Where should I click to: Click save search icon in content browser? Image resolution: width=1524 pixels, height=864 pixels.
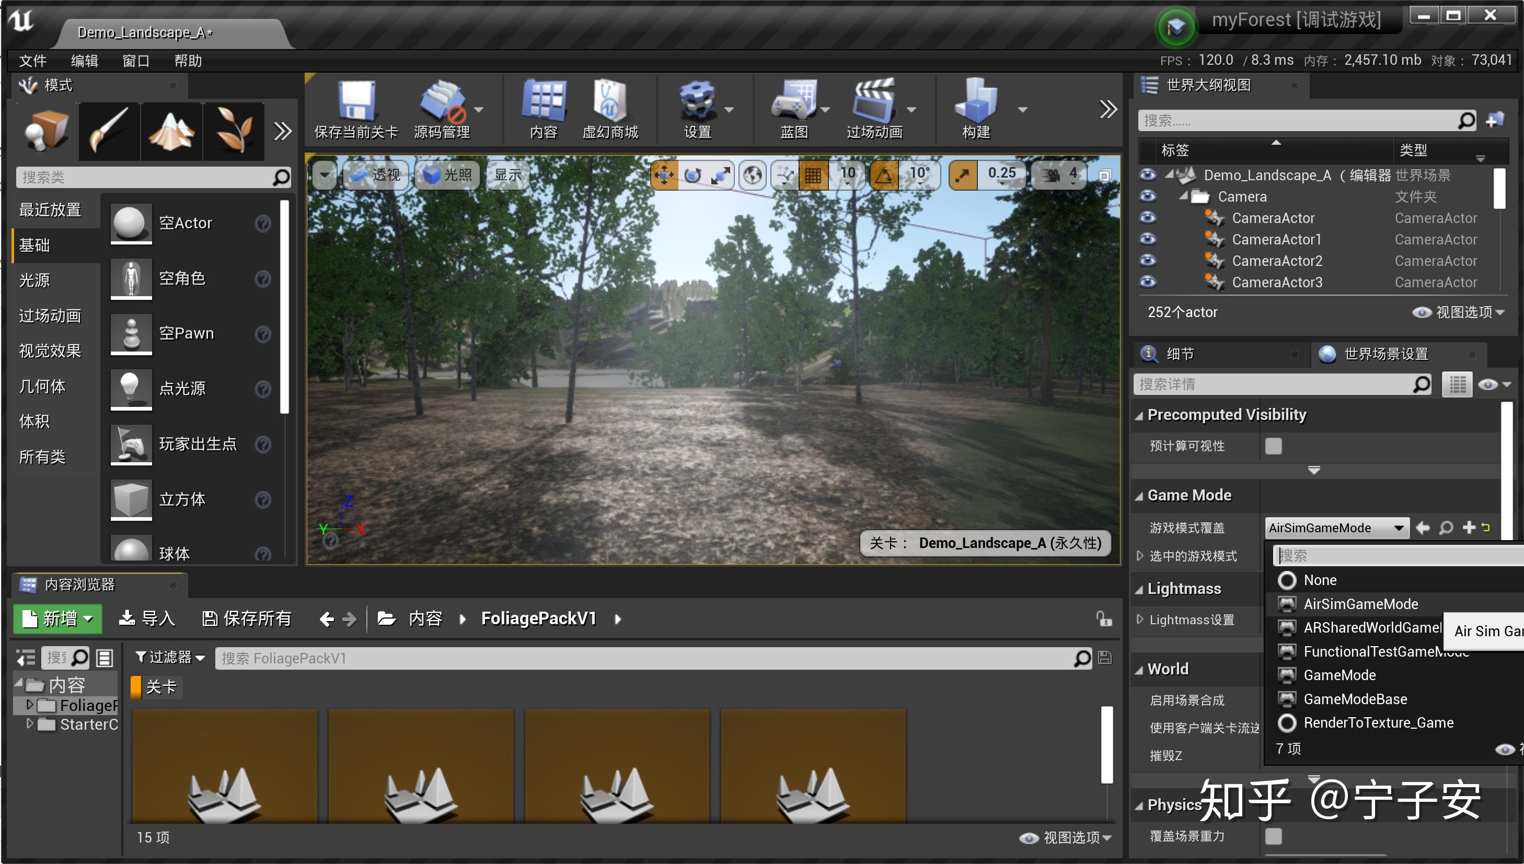pos(1105,658)
